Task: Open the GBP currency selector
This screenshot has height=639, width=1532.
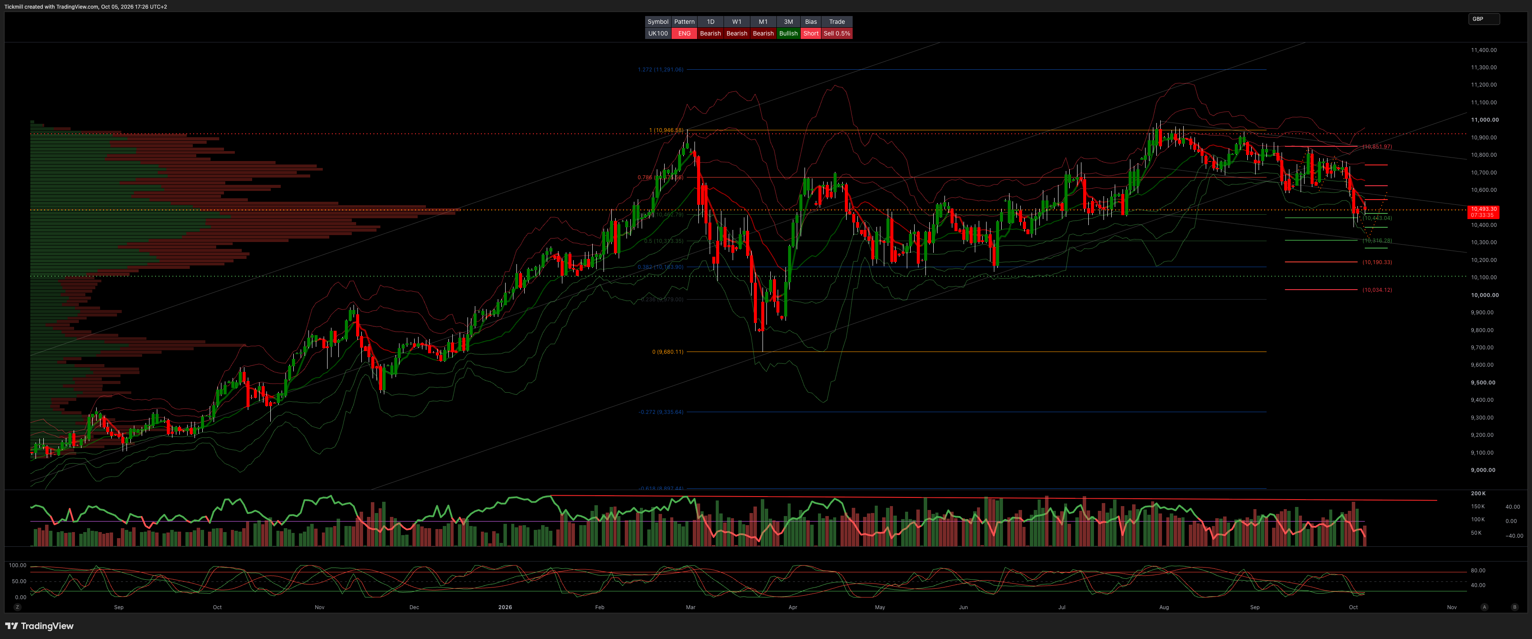Action: tap(1483, 19)
